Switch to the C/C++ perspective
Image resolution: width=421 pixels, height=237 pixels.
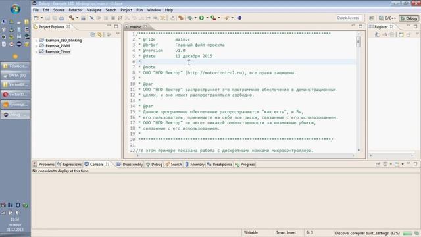(x=387, y=18)
